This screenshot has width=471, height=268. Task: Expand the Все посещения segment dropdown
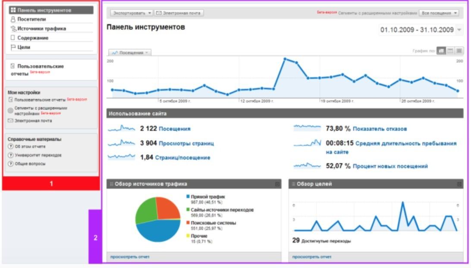coord(440,13)
